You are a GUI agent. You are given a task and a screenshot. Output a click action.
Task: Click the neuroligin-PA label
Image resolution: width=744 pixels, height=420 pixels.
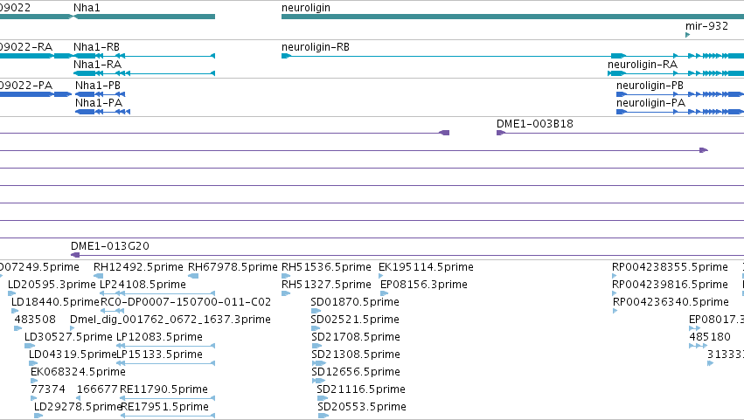(x=650, y=102)
